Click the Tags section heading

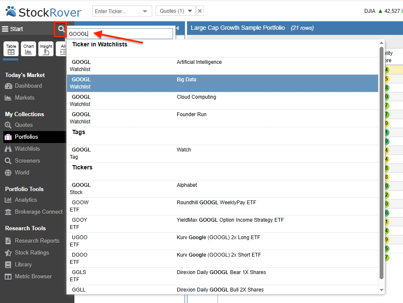(x=79, y=132)
